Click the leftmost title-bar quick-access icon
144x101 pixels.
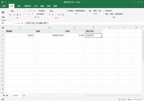tap(3, 2)
